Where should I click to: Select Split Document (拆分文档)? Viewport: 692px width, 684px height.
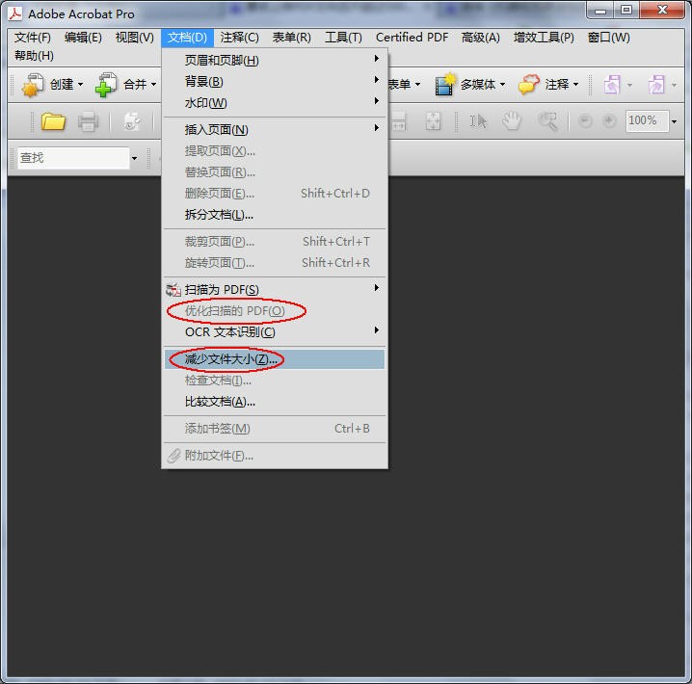pyautogui.click(x=275, y=215)
